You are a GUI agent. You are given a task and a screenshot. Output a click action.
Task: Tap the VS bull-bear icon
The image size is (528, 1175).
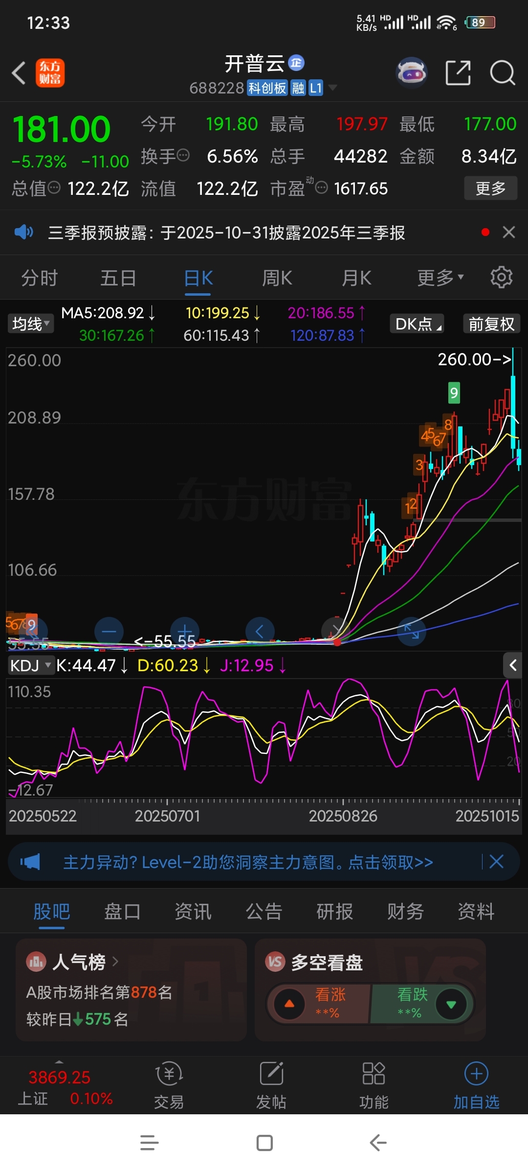[x=275, y=962]
